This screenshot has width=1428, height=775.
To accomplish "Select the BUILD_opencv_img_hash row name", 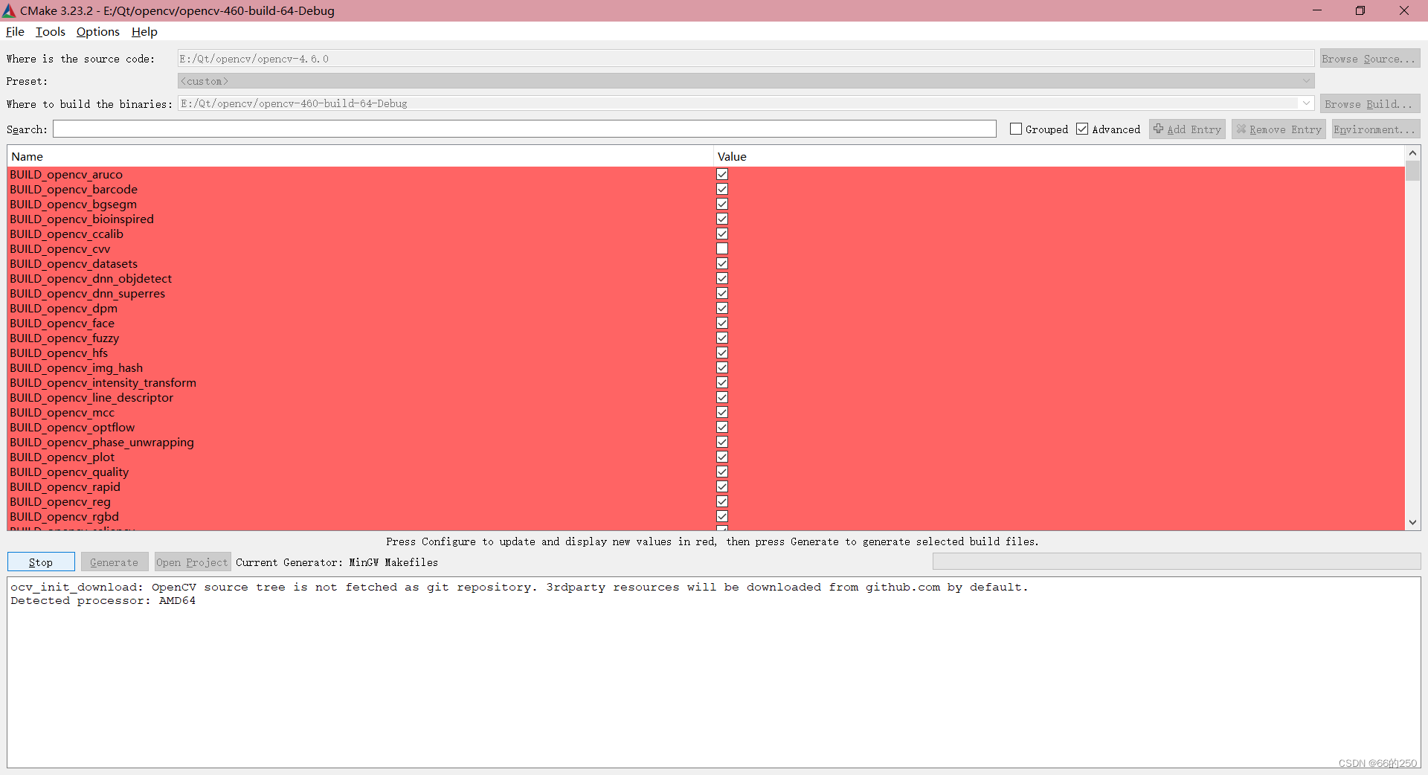I will click(x=77, y=367).
